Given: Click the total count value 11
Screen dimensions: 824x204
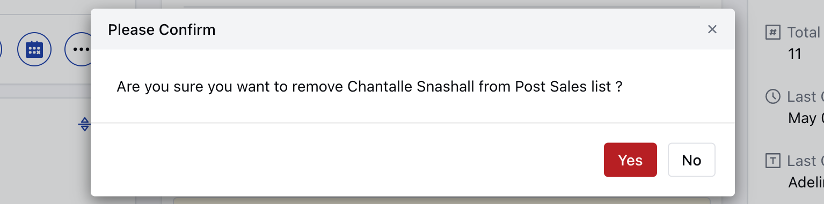Looking at the screenshot, I should point(794,54).
